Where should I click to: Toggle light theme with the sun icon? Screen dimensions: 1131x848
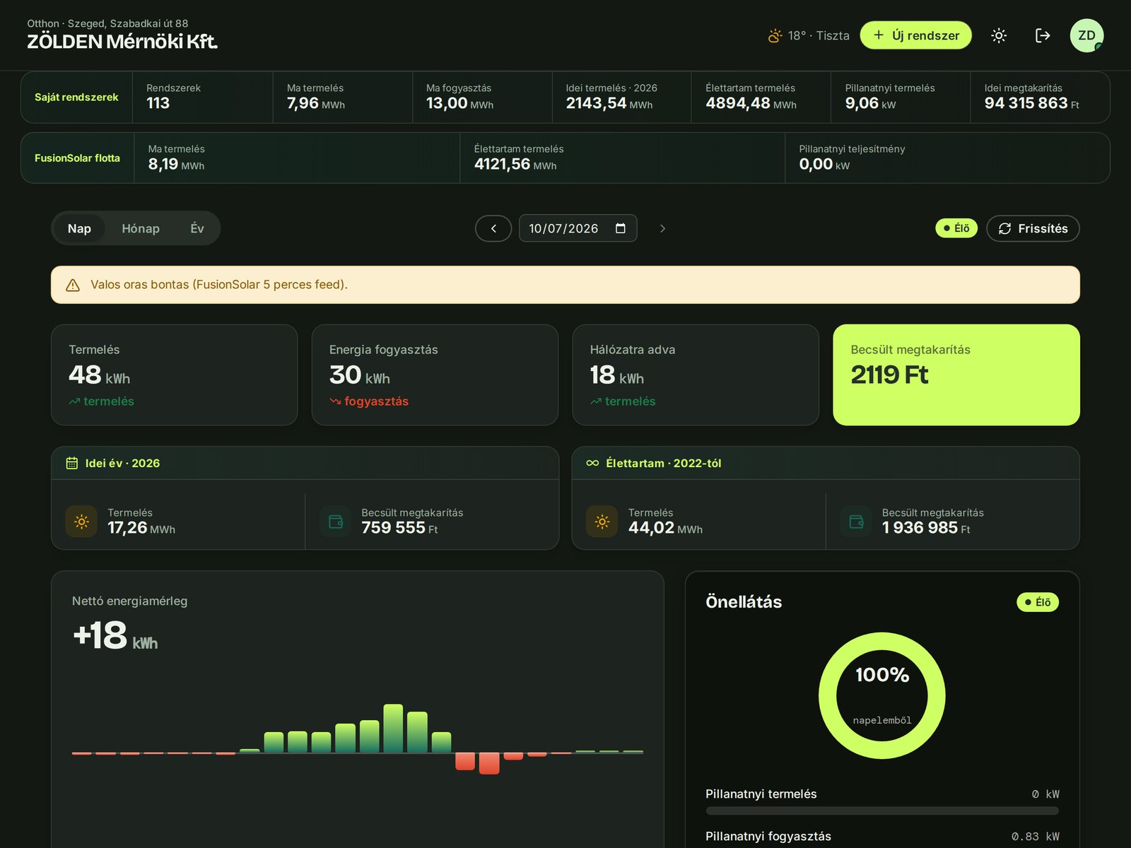click(999, 35)
